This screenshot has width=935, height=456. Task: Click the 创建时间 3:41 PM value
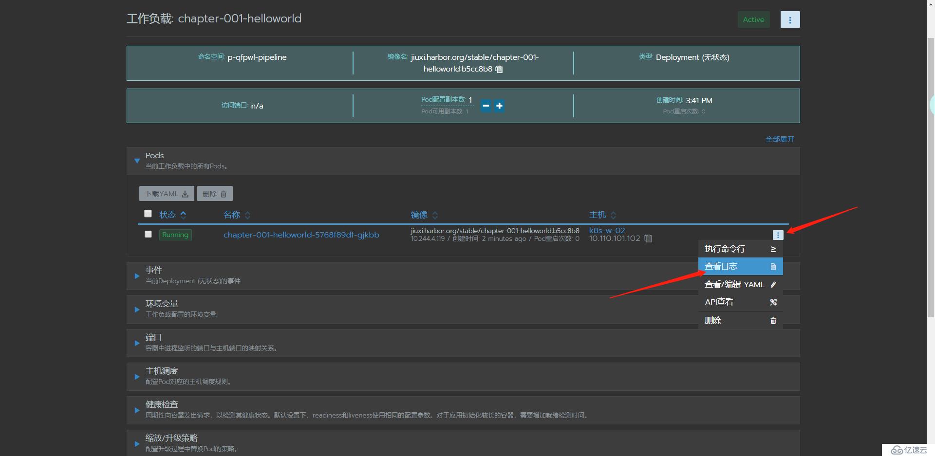tap(699, 100)
